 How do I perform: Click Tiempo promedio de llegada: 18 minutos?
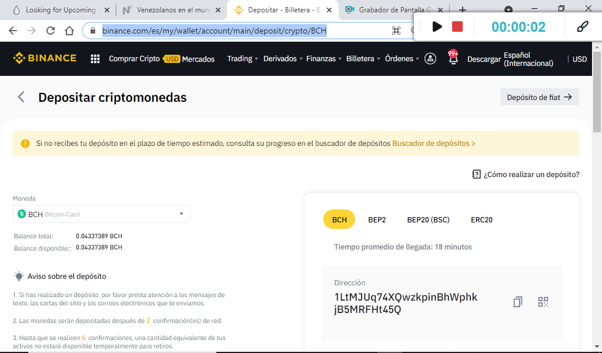pos(403,247)
